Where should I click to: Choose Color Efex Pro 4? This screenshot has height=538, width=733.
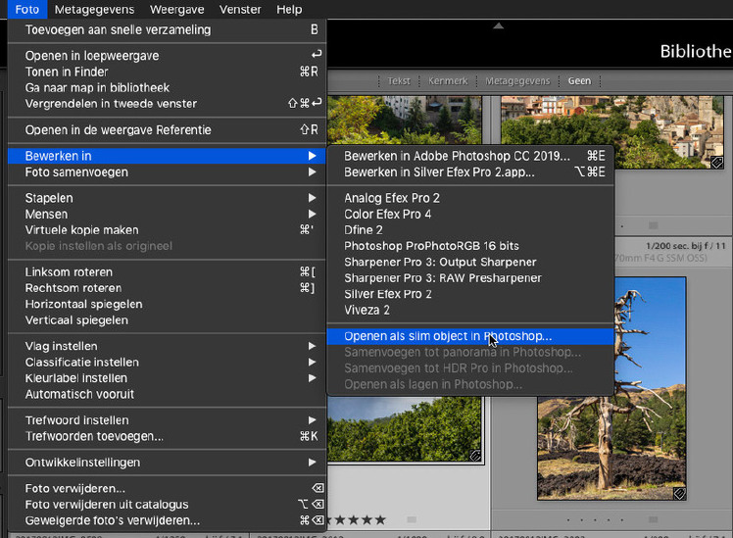tap(470, 214)
